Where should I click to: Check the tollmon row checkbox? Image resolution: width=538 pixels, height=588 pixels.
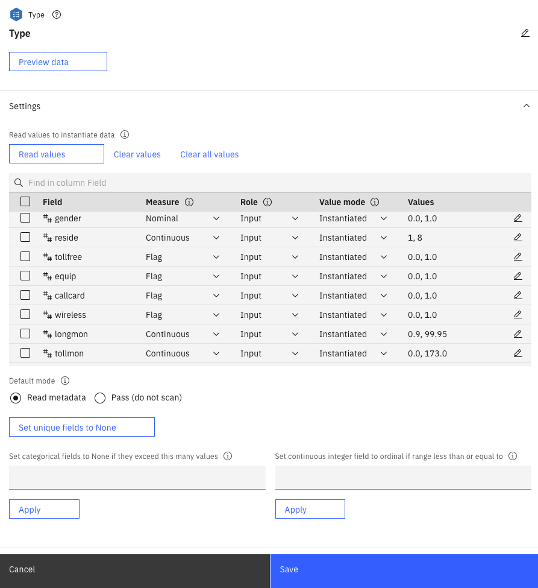(x=25, y=353)
